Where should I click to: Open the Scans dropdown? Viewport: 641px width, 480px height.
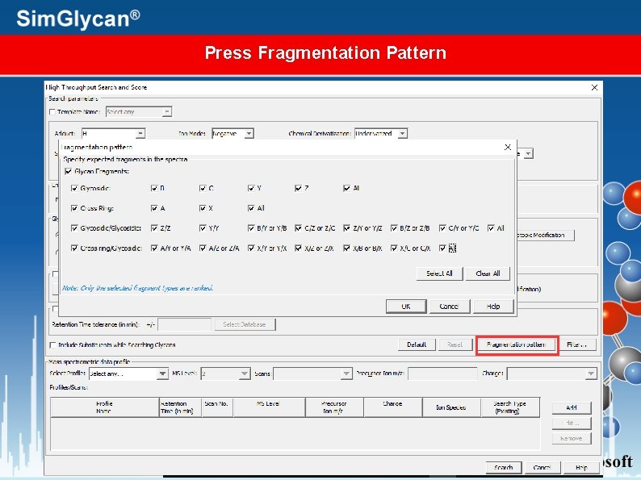pos(346,374)
